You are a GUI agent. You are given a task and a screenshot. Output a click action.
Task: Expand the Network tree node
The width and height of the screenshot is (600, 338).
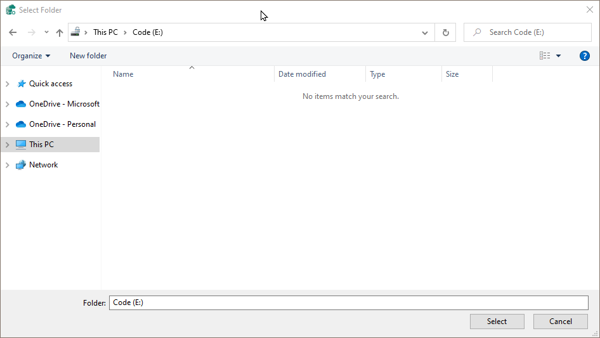pyautogui.click(x=7, y=165)
